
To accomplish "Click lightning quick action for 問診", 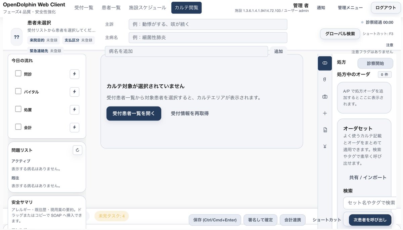I will [75, 74].
